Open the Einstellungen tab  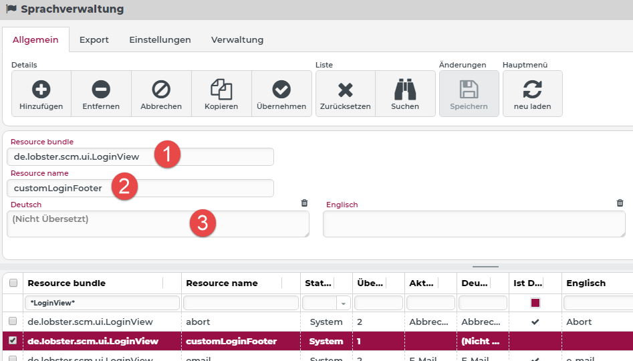pos(160,40)
